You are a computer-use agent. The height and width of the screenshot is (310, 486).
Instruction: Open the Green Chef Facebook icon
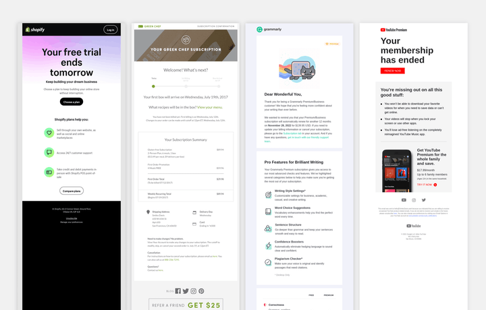click(x=178, y=291)
